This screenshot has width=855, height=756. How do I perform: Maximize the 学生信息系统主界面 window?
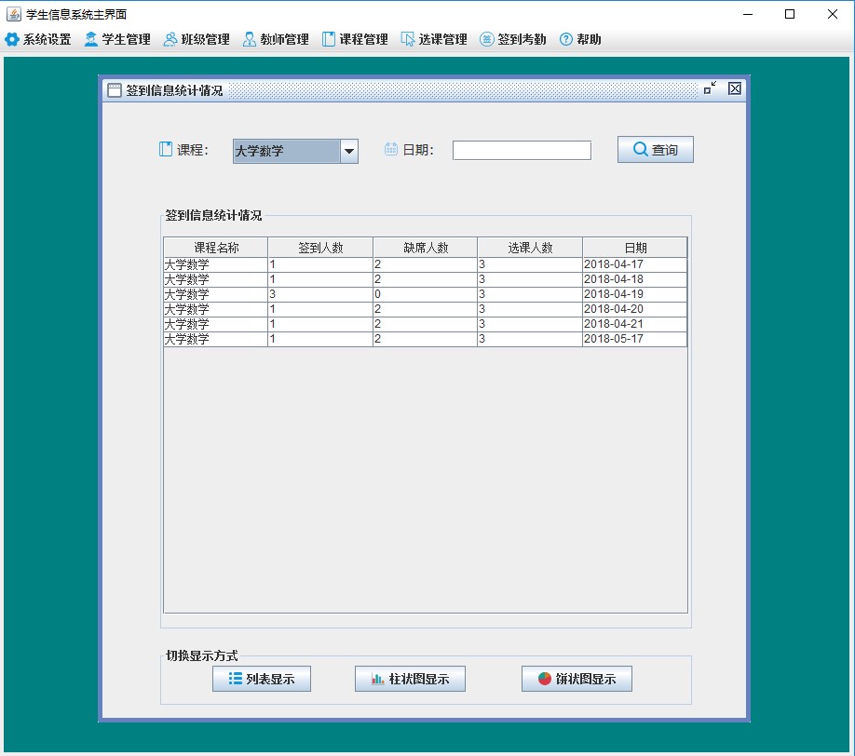click(790, 14)
